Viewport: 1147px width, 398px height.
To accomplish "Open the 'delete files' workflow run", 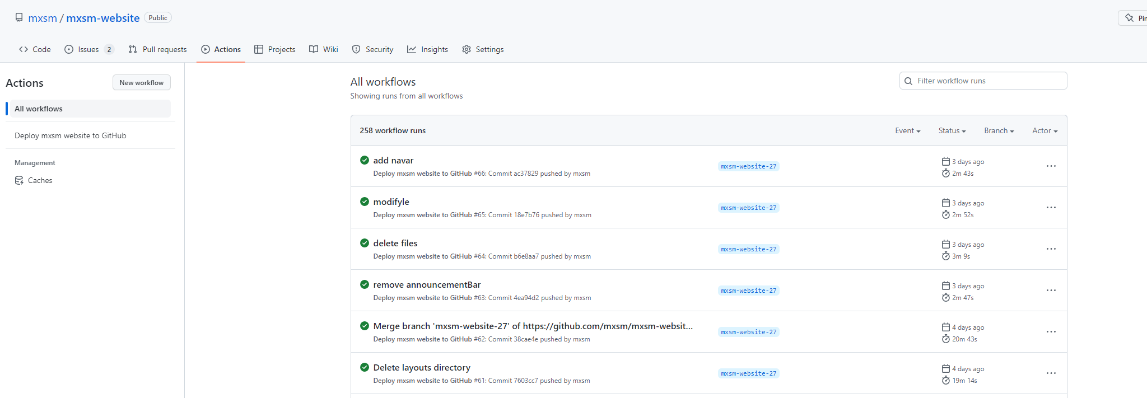I will tap(395, 243).
